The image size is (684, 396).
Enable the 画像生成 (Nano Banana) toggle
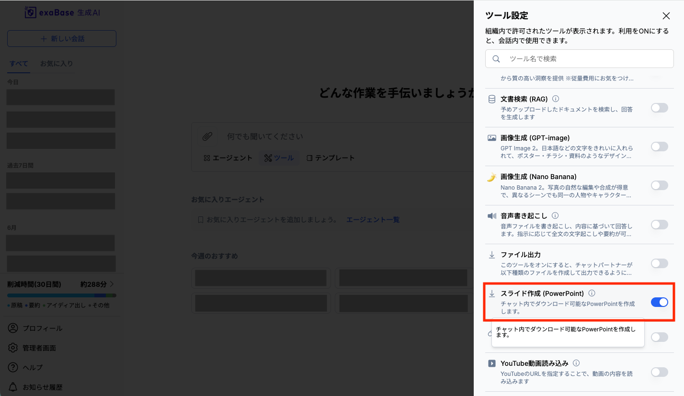[x=659, y=185]
